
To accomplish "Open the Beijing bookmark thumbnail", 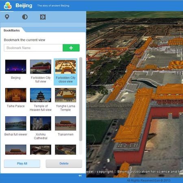I will [x=16, y=67].
